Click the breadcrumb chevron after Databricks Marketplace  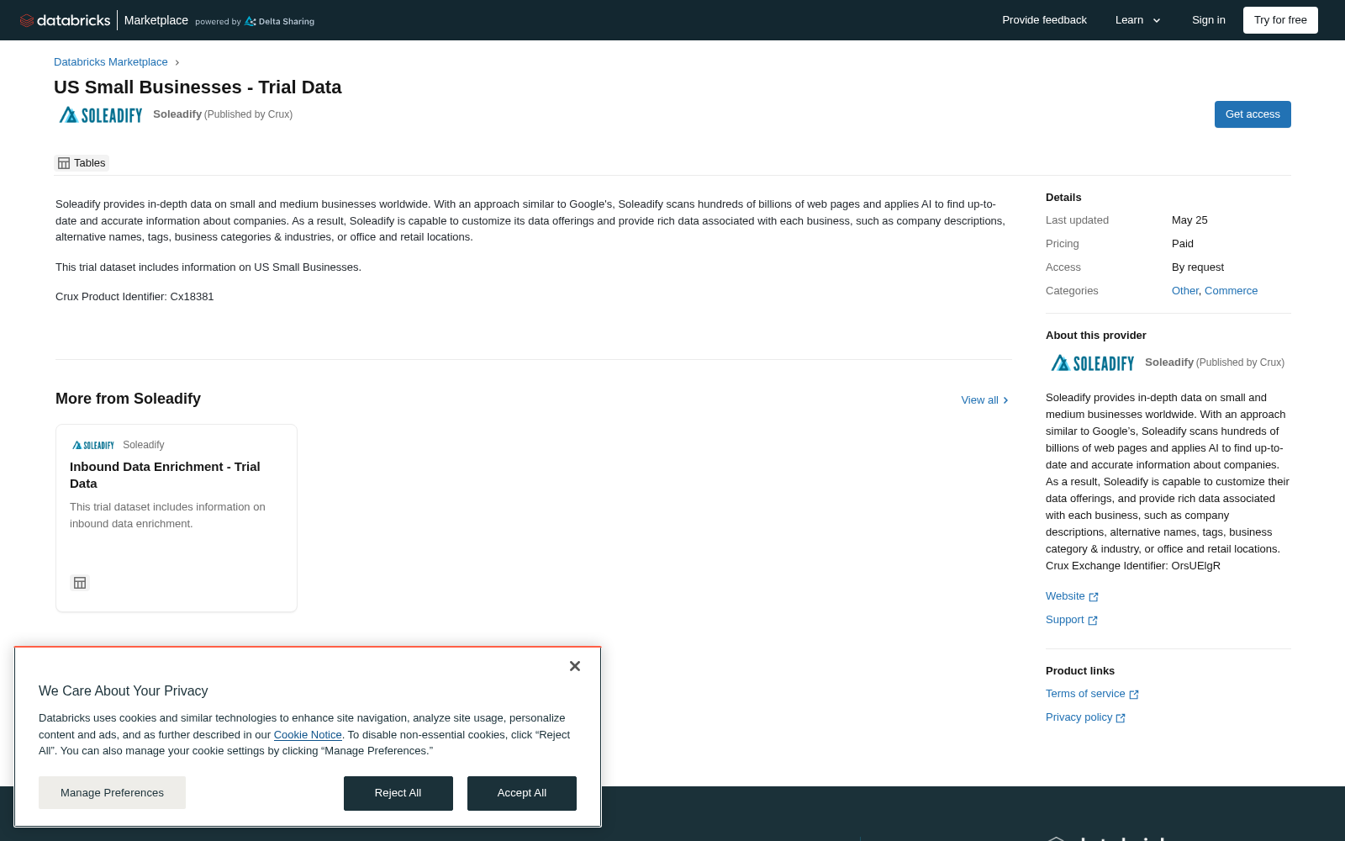click(x=177, y=62)
